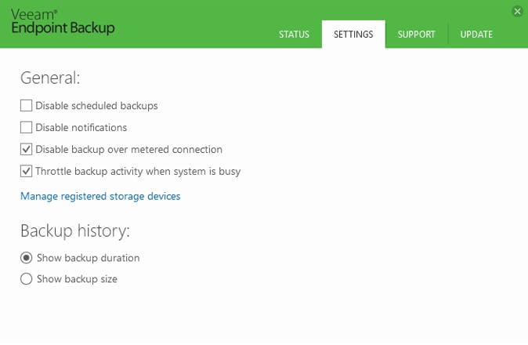Click the 'Disable scheduled backups' label text
528x345 pixels.
96,105
